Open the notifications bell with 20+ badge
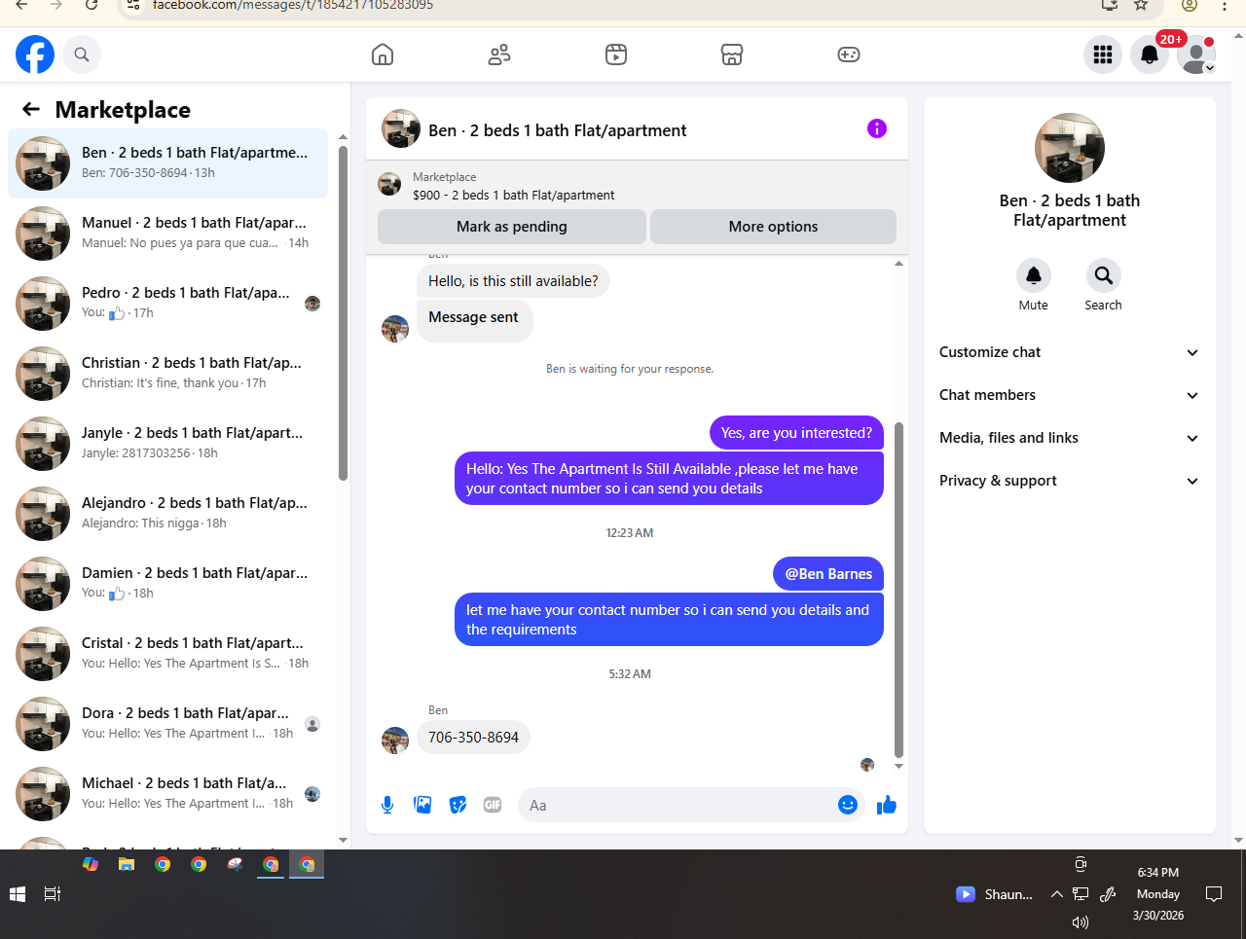 1150,54
